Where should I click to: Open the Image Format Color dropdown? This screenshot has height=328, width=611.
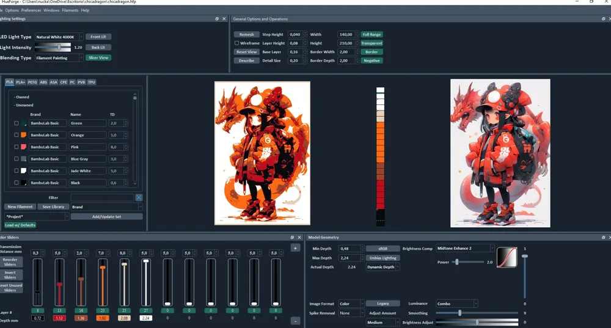point(351,304)
